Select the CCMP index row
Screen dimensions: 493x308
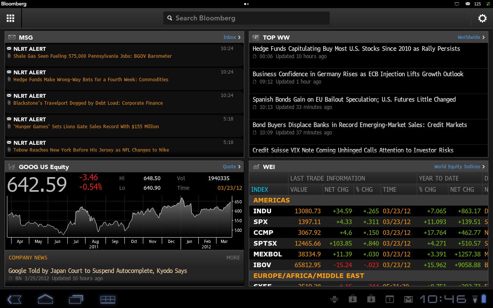tap(368, 233)
